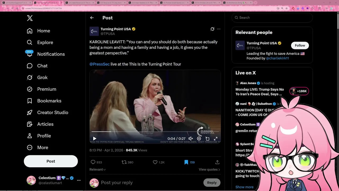Open a new browser tab with plus

[x=256, y=3]
